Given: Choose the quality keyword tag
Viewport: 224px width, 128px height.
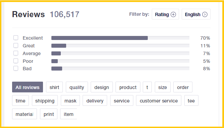Looking at the screenshot, I should 77,87.
